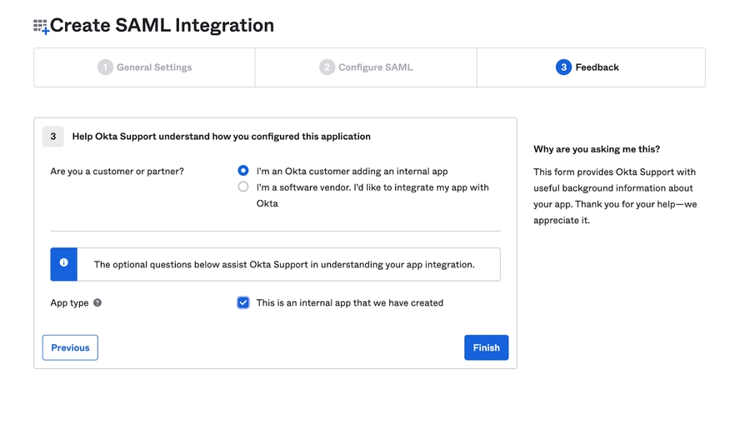Image resolution: width=750 pixels, height=434 pixels.
Task: Click the "Why are you asking me this?" heading
Action: (597, 149)
